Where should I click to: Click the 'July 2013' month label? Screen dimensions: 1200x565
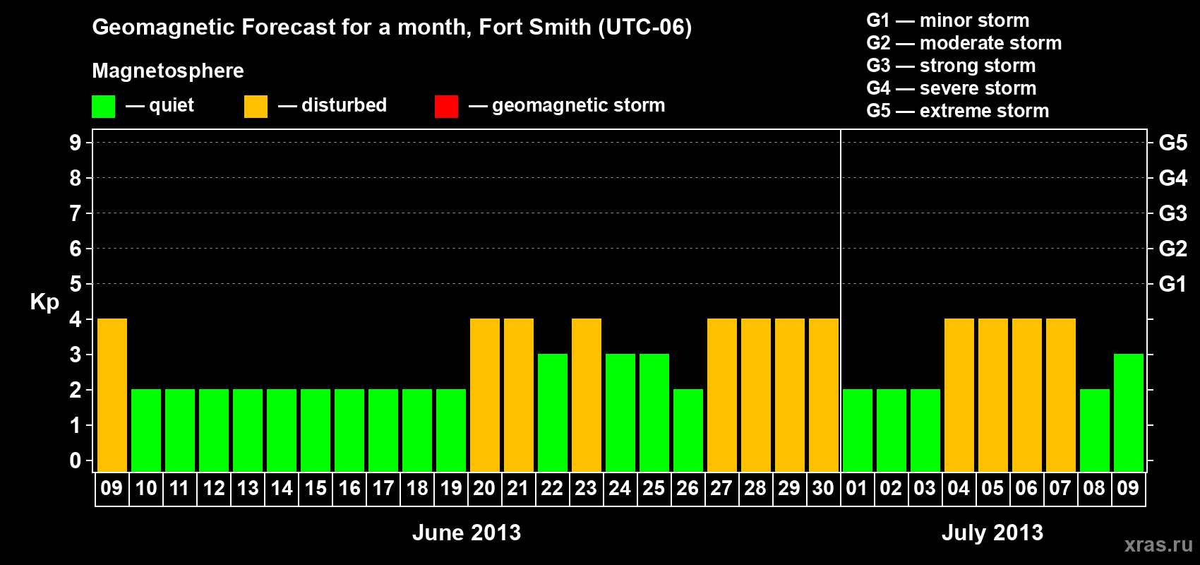click(992, 533)
